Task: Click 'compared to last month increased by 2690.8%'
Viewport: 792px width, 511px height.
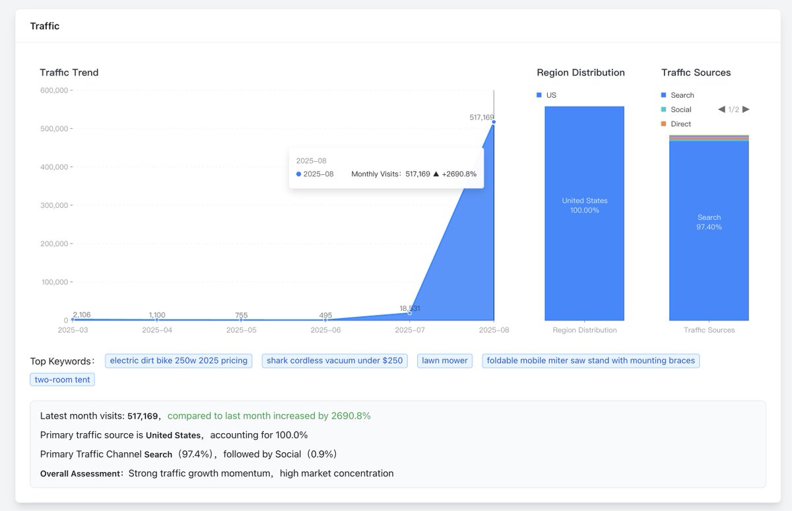Action: click(269, 416)
